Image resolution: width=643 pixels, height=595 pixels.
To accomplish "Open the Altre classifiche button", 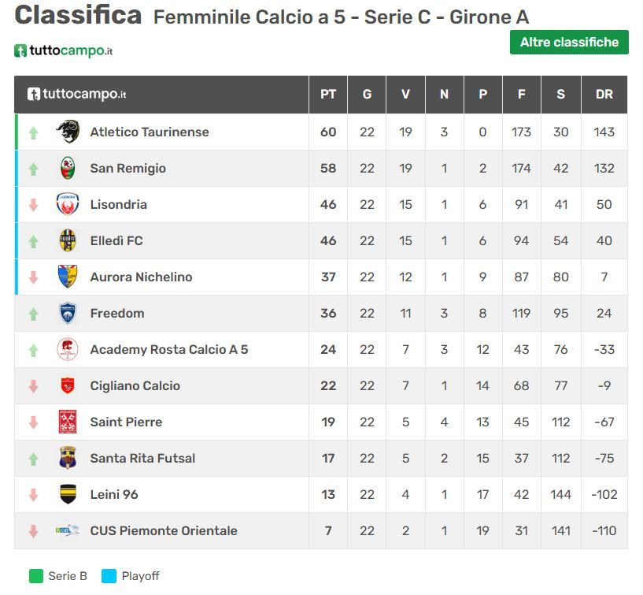I will click(569, 43).
